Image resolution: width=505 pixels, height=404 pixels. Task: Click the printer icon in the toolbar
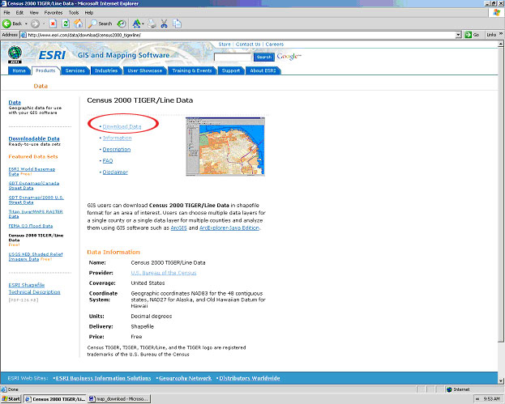pos(152,23)
